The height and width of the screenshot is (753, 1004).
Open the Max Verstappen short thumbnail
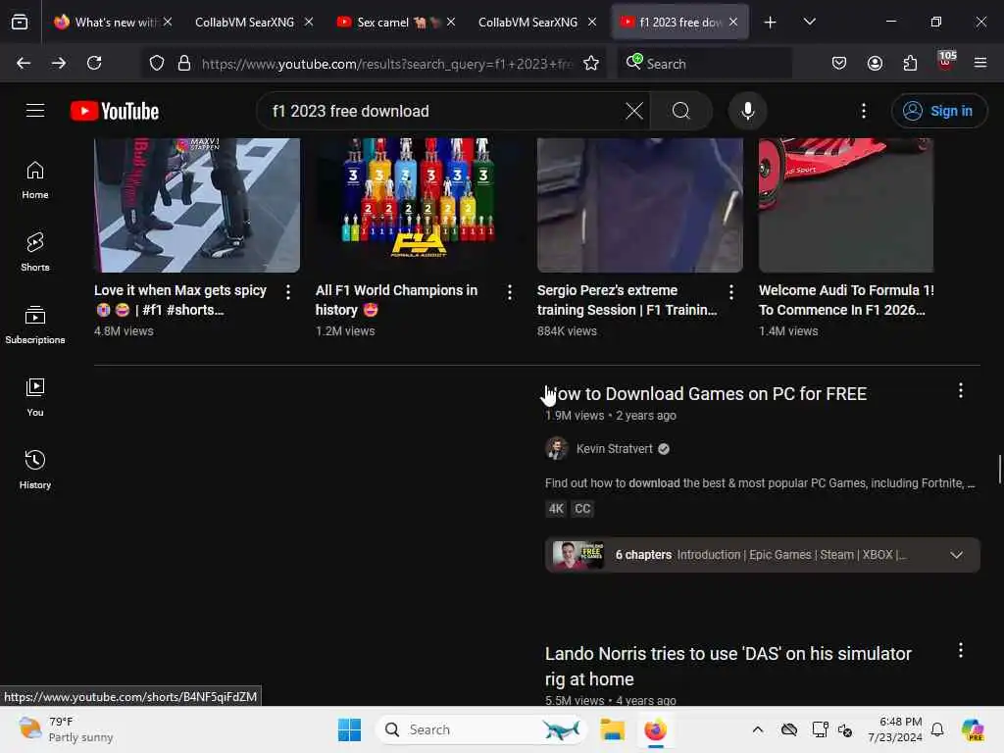pyautogui.click(x=196, y=205)
